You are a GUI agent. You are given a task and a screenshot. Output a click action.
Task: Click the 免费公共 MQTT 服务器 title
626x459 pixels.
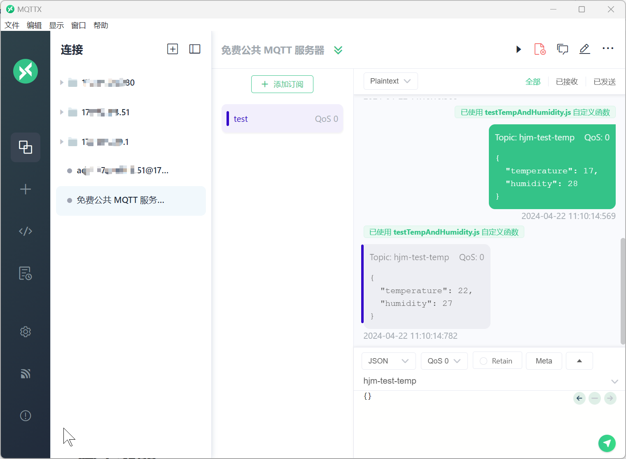click(273, 50)
